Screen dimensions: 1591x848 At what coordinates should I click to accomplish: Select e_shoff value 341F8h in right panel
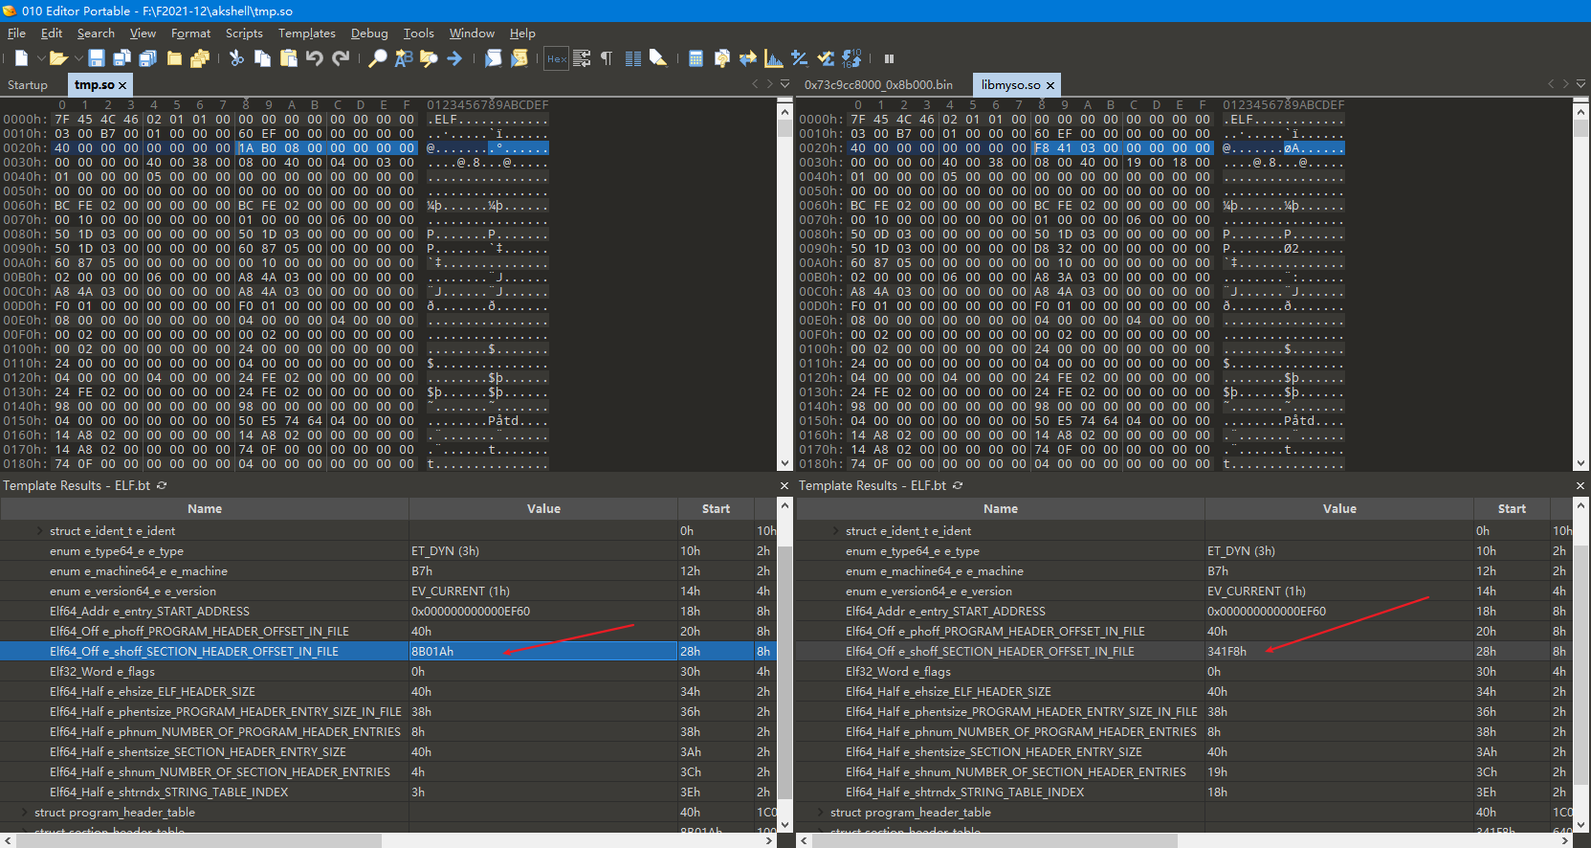click(1226, 651)
